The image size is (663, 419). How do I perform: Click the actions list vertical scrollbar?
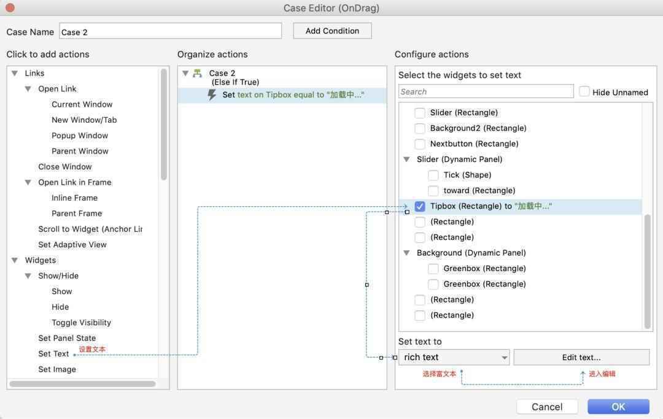pos(164,125)
